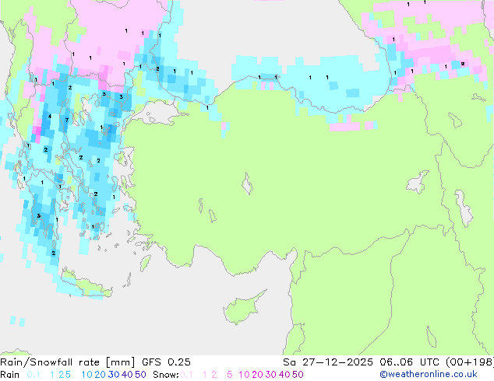Click the 'Rain/Snowfall rate [mm]' title text
The height and width of the screenshot is (381, 494).
coord(68,362)
